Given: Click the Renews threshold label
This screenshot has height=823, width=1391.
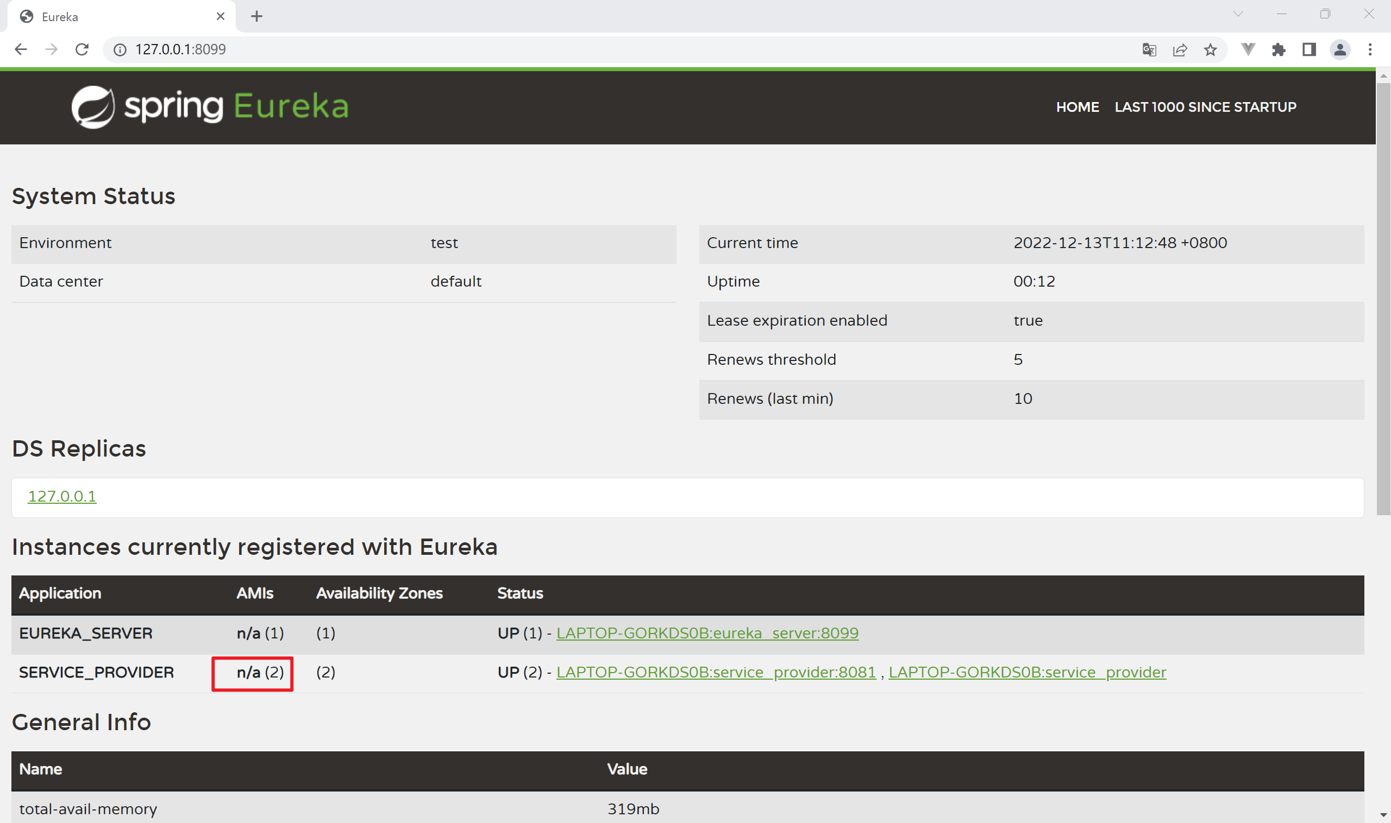Looking at the screenshot, I should pyautogui.click(x=772, y=360).
